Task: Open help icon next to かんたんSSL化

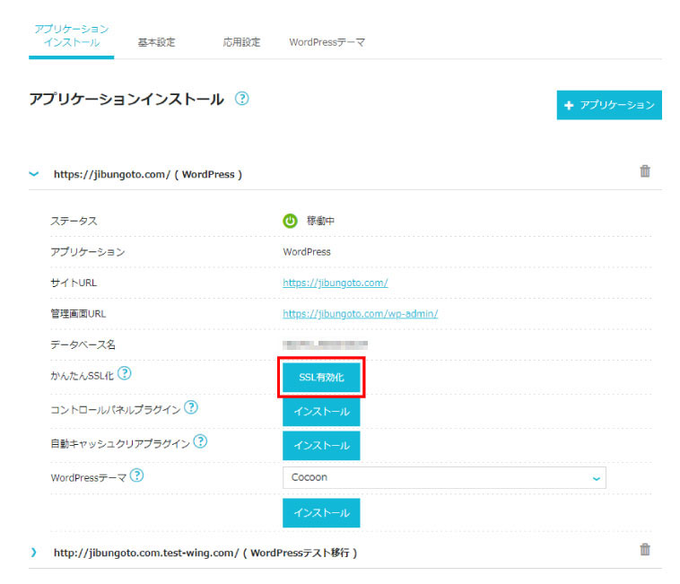Action: 125,373
